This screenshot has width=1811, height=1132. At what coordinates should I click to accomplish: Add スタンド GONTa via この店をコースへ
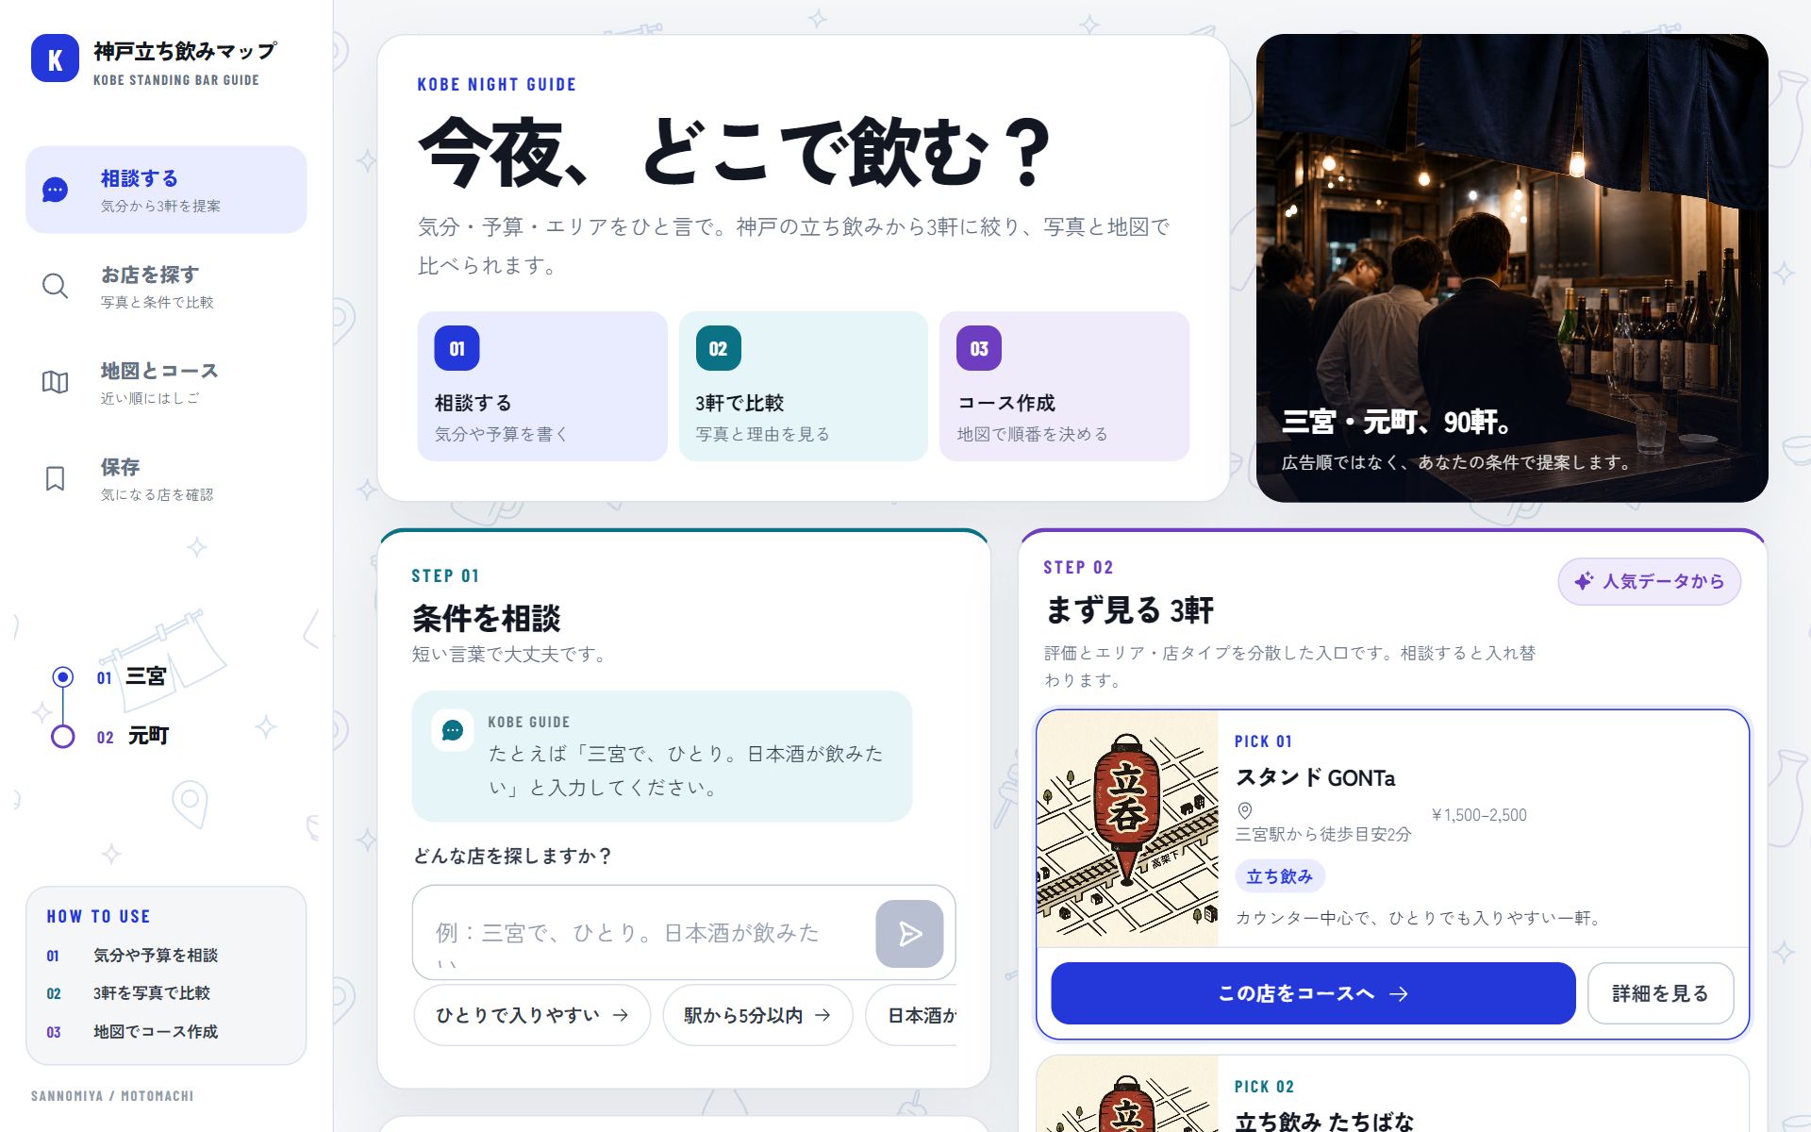pos(1313,993)
